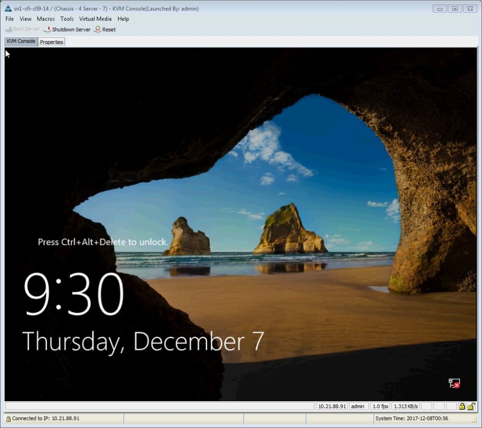
Task: Close the KVM Console window
Action: coord(470,8)
